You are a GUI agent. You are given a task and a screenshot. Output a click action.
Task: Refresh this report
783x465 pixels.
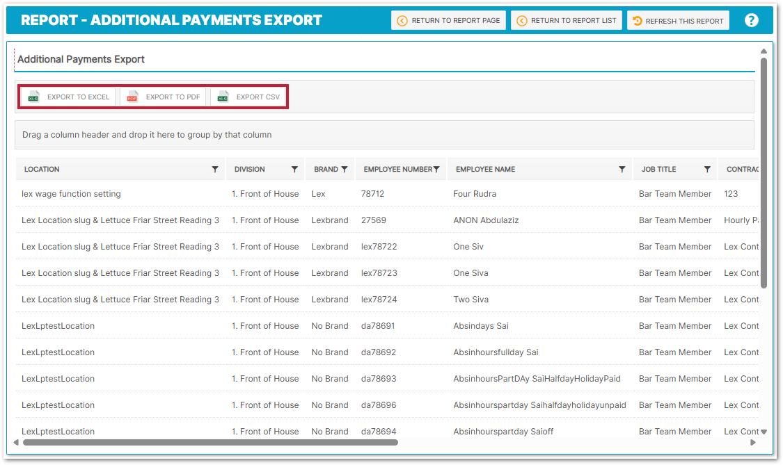pyautogui.click(x=678, y=21)
